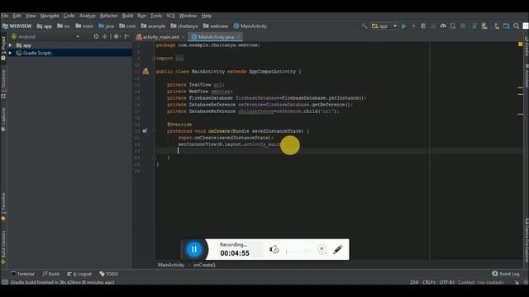
Task: Open the Build Variants side tab
Action: pyautogui.click(x=3, y=247)
